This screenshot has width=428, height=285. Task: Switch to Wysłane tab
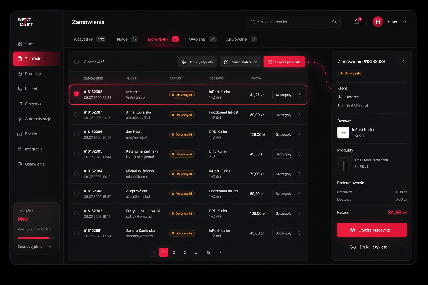(x=203, y=39)
